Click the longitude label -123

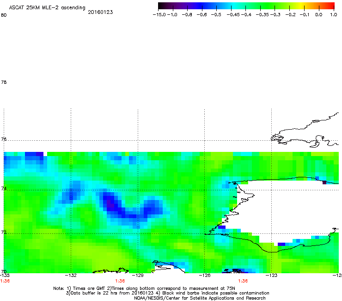click(272, 276)
